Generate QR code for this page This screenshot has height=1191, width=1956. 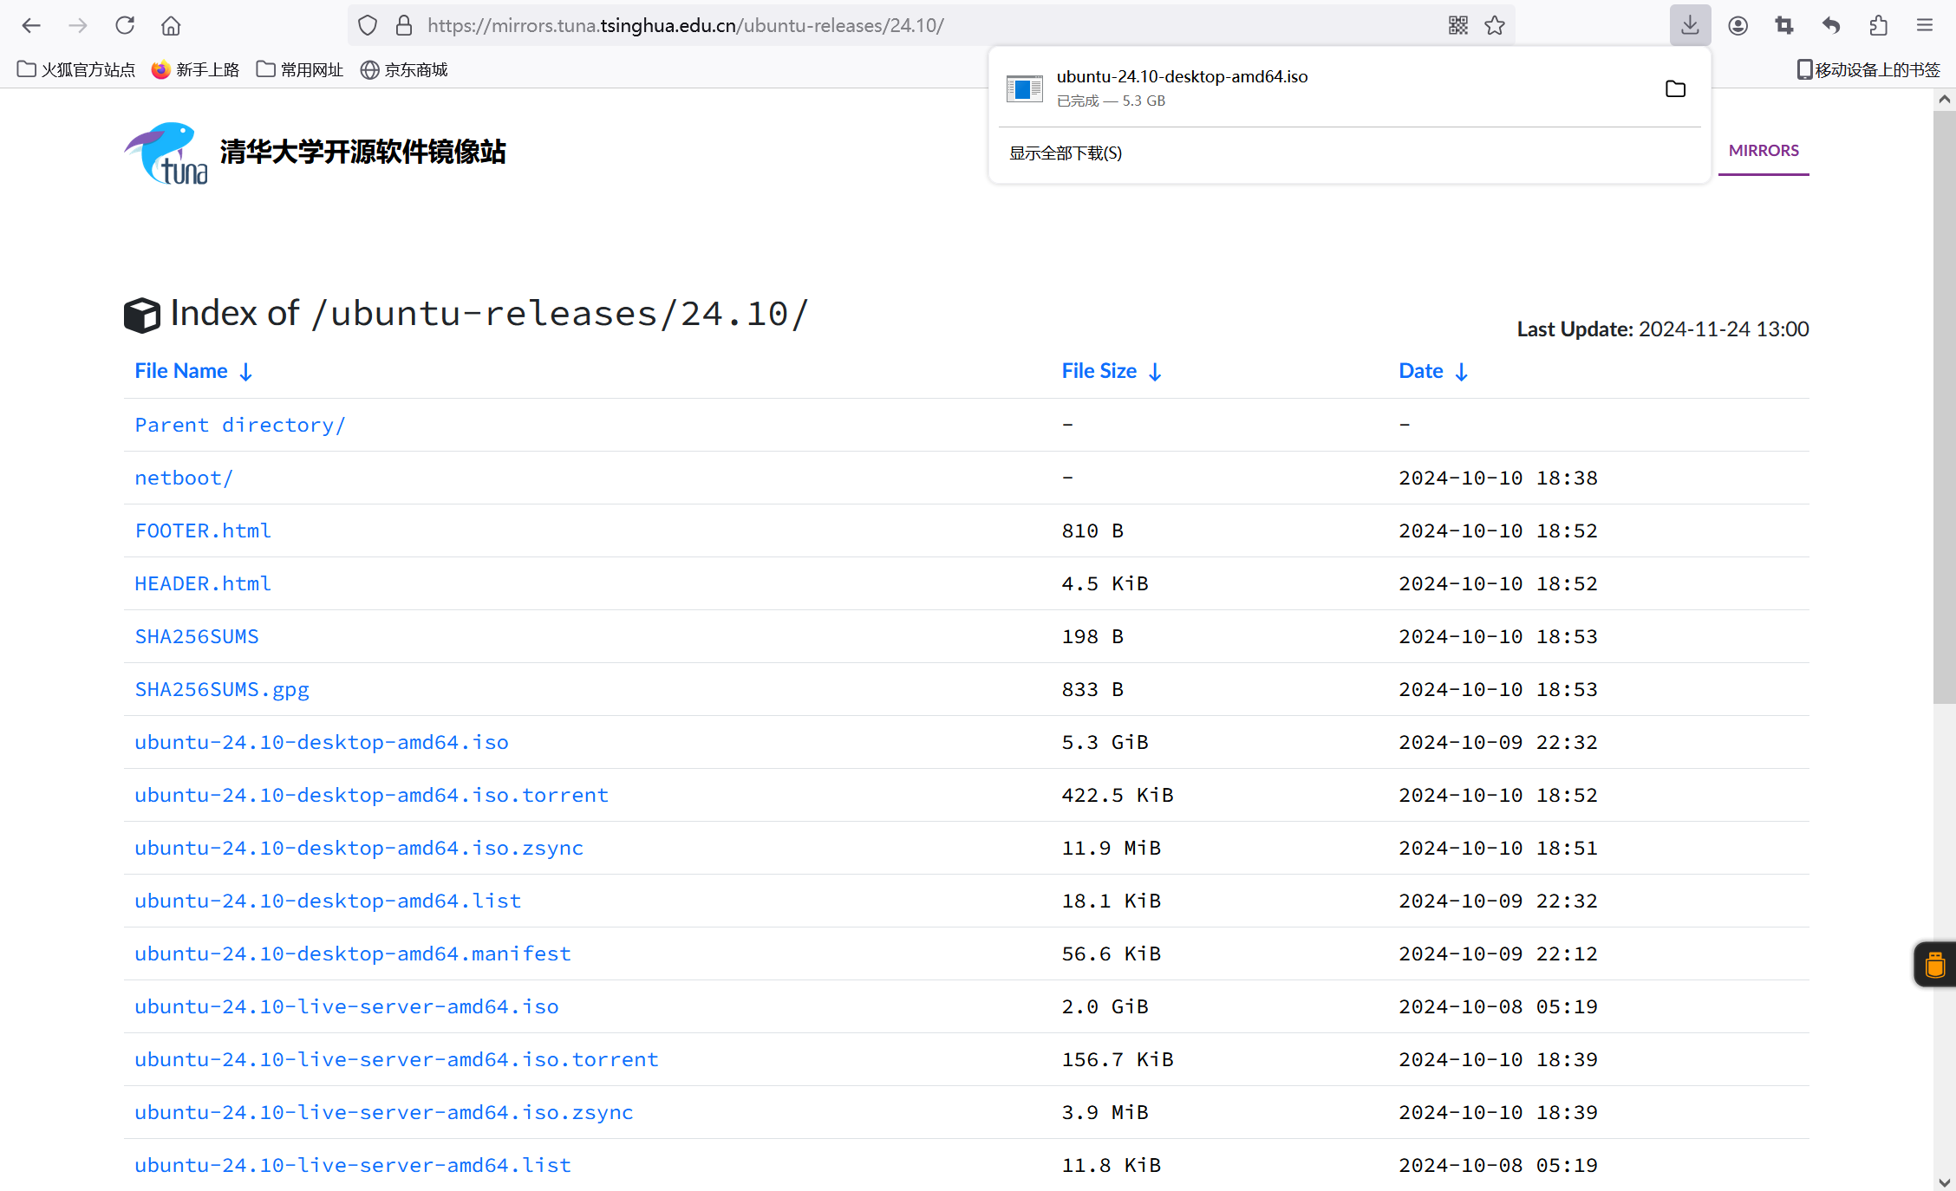coord(1458,25)
